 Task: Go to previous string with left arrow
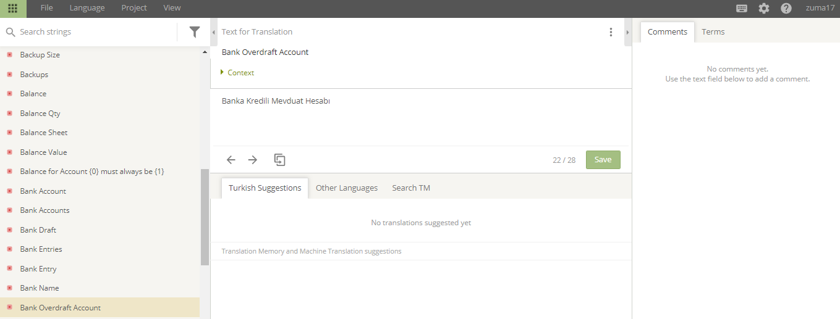231,160
